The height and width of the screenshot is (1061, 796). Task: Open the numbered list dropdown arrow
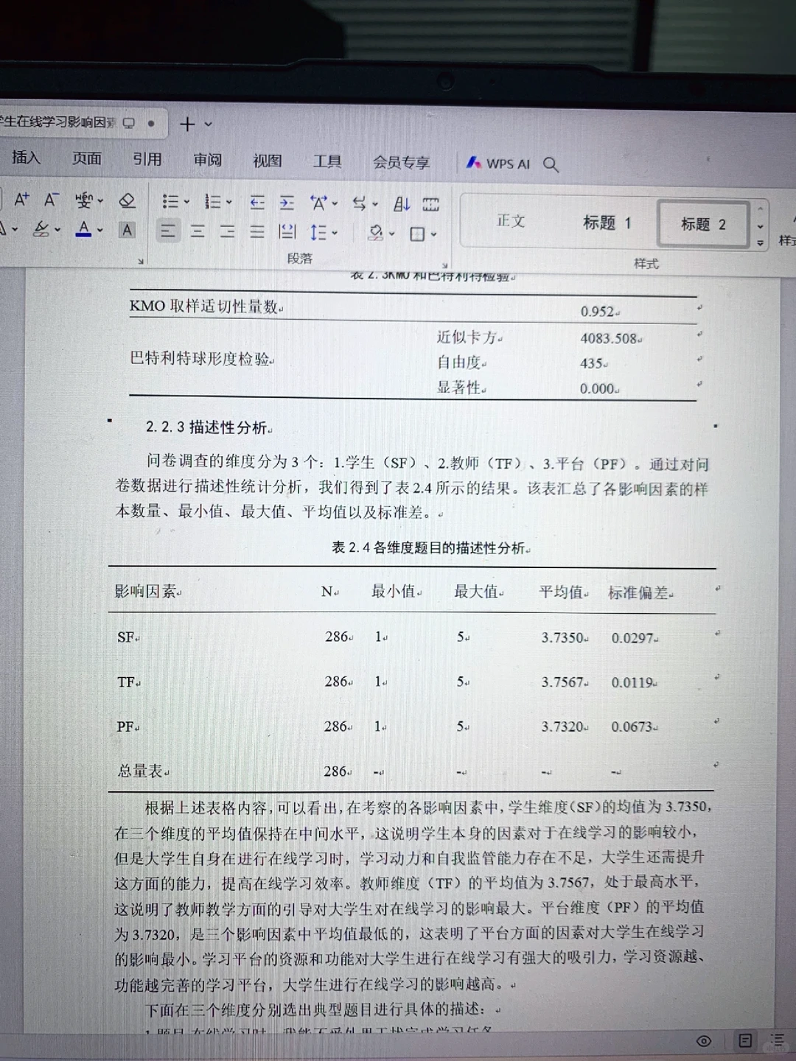pos(229,201)
